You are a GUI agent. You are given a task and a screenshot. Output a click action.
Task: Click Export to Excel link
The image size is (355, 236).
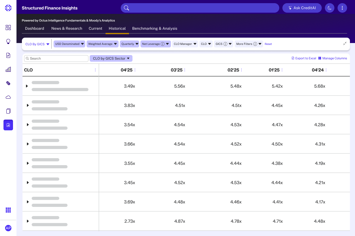click(304, 58)
